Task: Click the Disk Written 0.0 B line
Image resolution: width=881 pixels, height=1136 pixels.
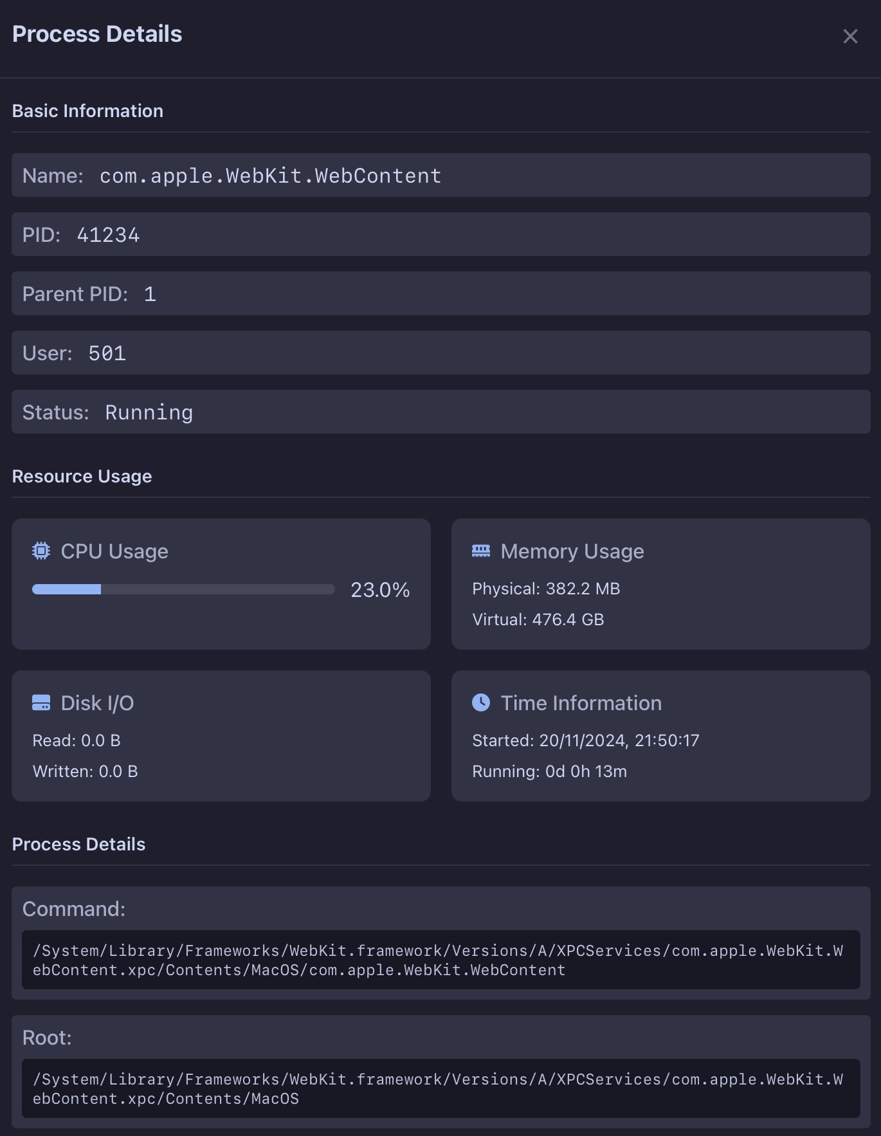Action: point(86,771)
